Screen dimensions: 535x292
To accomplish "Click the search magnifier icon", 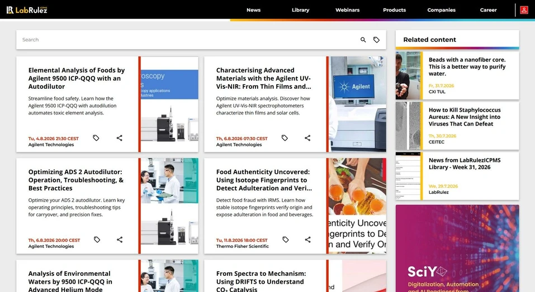I will 363,40.
